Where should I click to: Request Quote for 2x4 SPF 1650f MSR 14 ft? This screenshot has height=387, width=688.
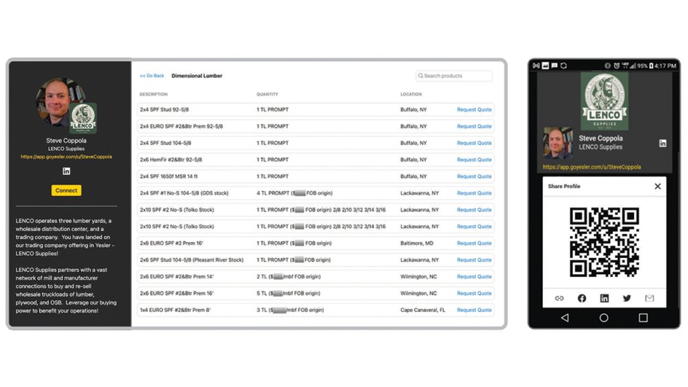(x=474, y=177)
